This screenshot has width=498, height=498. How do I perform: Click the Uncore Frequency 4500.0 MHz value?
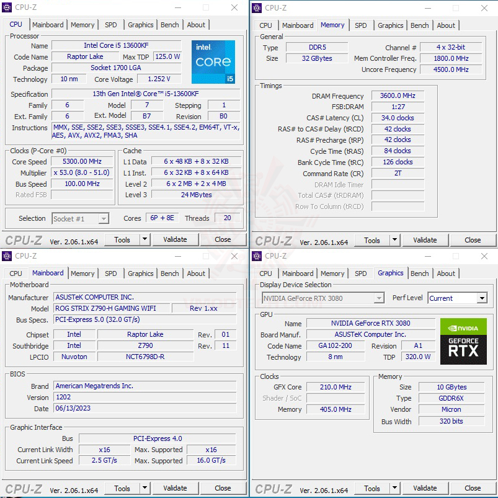coord(451,69)
